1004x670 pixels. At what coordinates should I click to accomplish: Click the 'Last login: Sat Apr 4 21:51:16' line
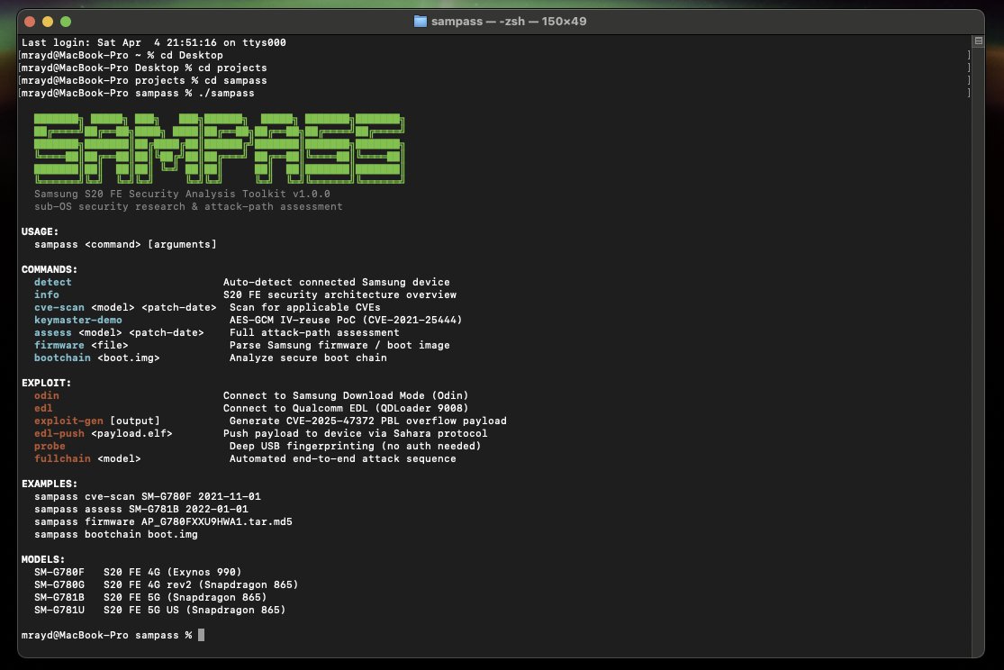coord(154,42)
